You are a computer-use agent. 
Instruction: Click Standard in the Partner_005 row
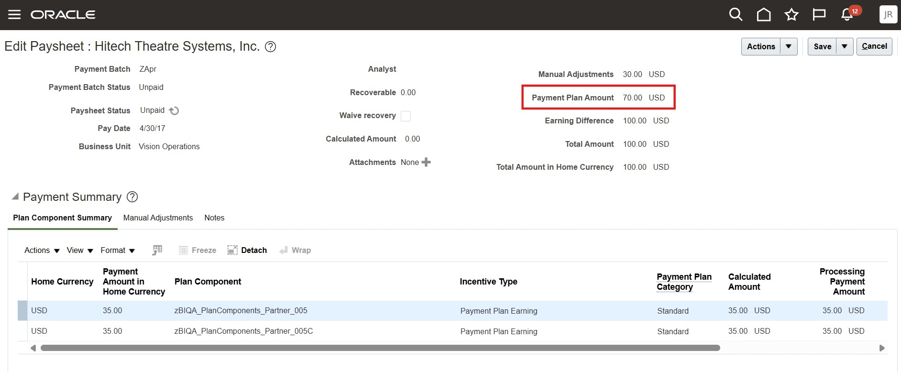(x=673, y=311)
